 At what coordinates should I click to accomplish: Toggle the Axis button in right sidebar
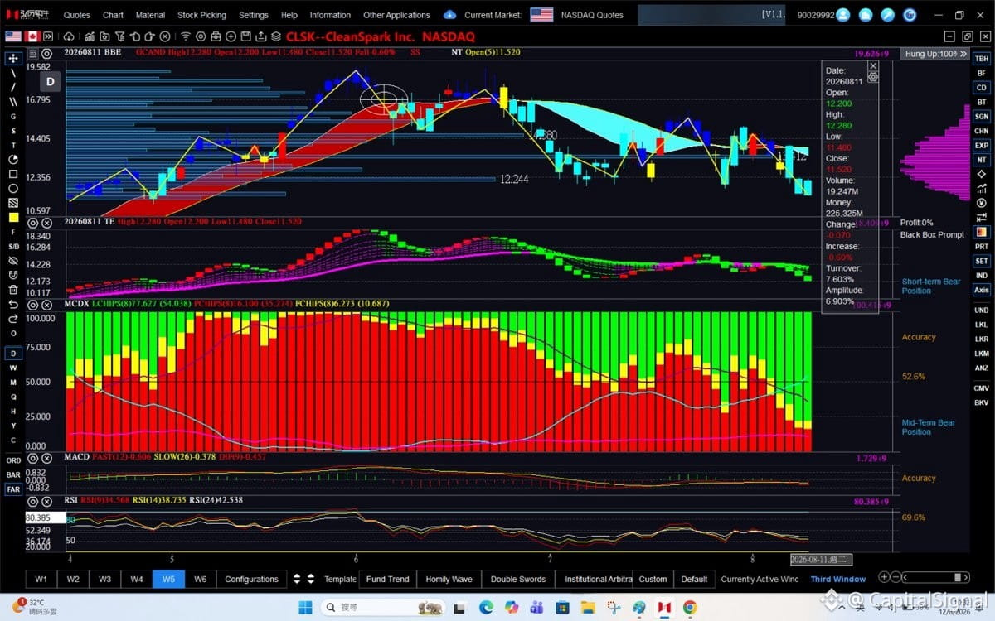981,290
